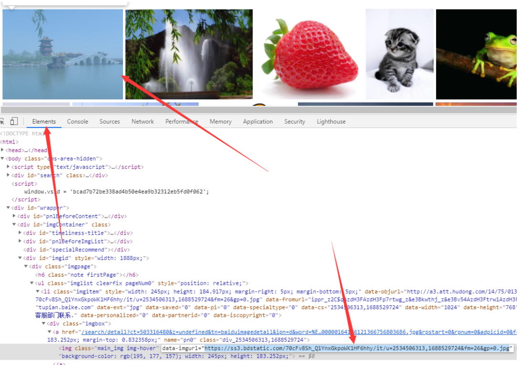Image resolution: width=521 pixels, height=365 pixels.
Task: Click the strawberry image thumbnail
Action: coord(309,54)
